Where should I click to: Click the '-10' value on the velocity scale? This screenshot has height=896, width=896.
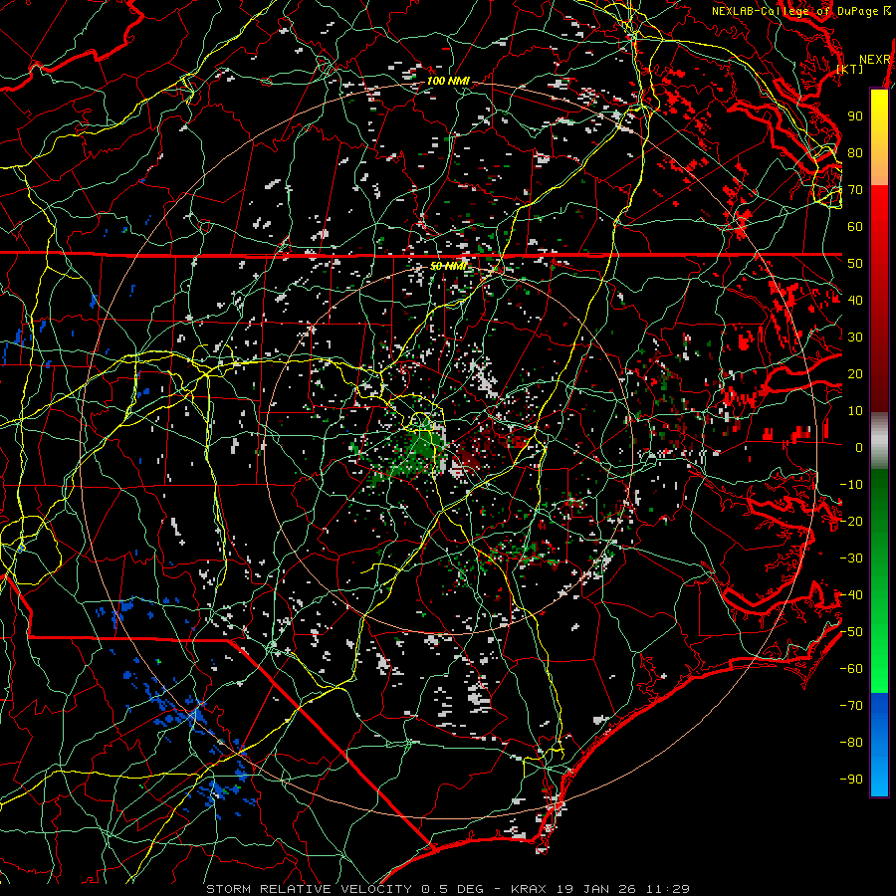tap(851, 485)
